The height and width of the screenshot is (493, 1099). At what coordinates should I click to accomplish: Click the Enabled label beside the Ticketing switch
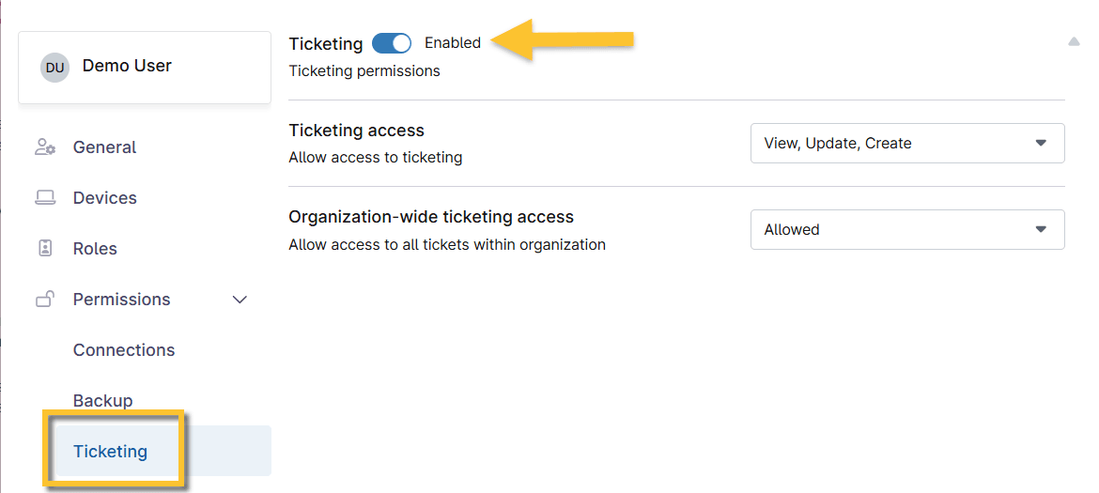coord(453,43)
